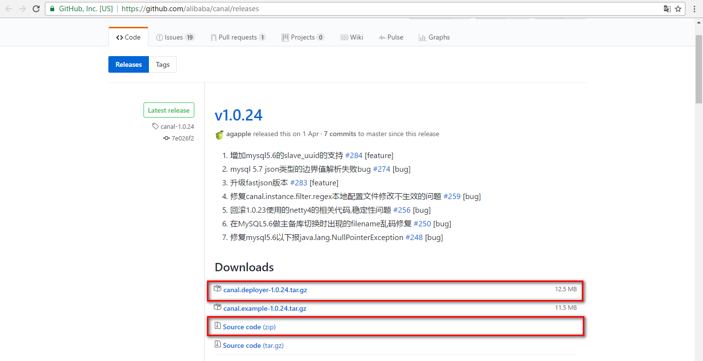Open issue #274
703x361 pixels.
(382, 169)
